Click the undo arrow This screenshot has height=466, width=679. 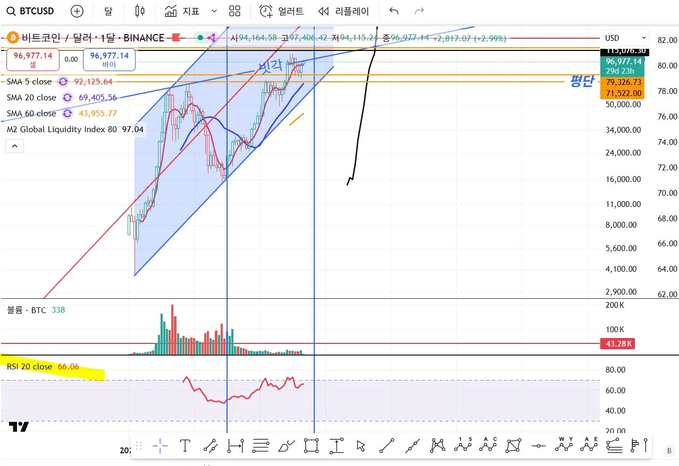pyautogui.click(x=394, y=11)
